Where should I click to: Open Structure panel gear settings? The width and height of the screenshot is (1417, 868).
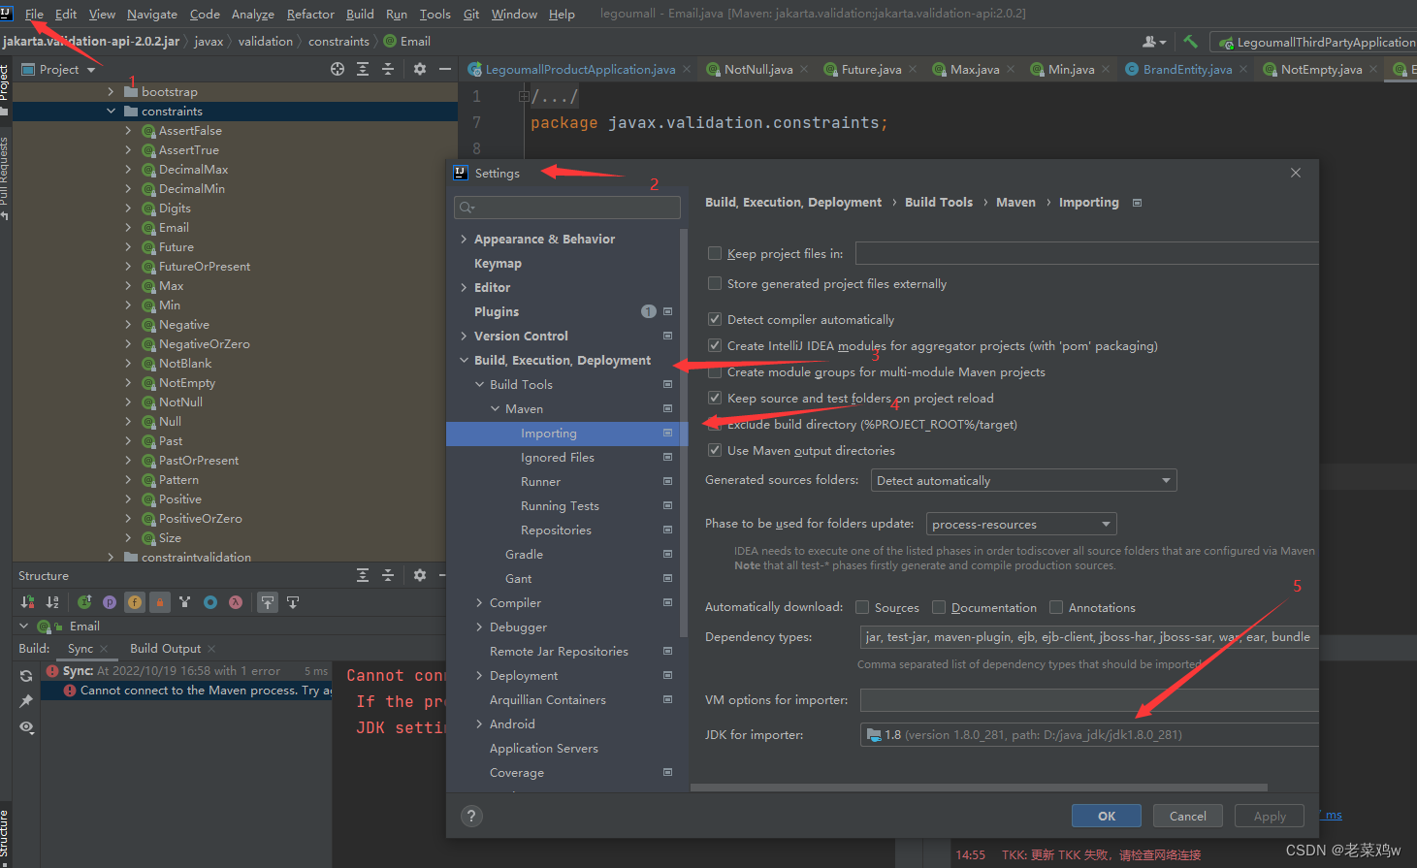[x=420, y=575]
